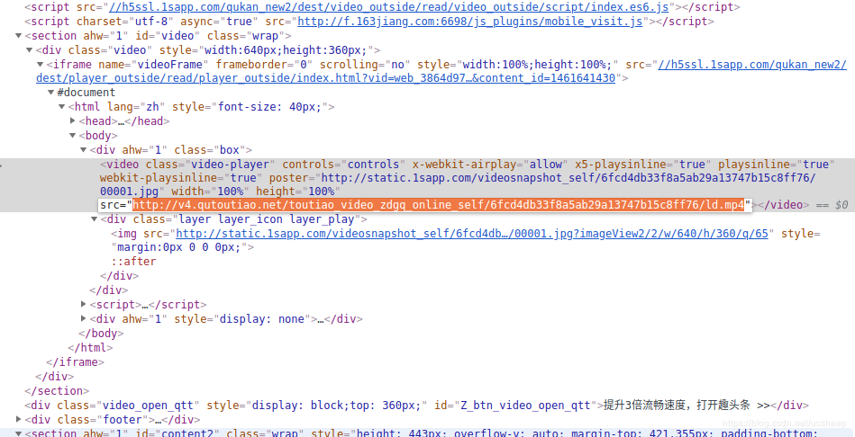Collapse the html lang="zh" node
This screenshot has height=437, width=855.
tap(61, 107)
